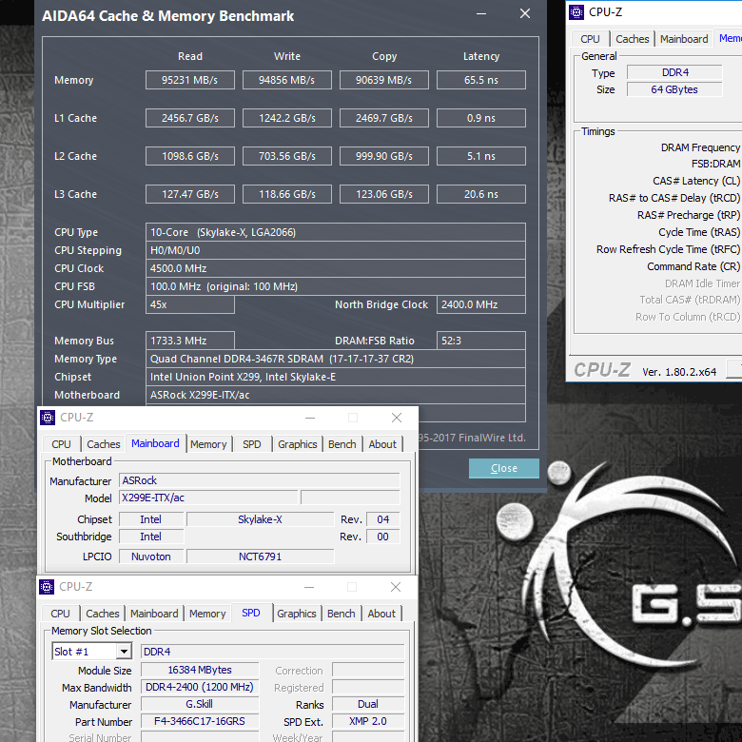Image resolution: width=742 pixels, height=742 pixels.
Task: Click the SPD Ext. field showing XMP 2.0
Action: [x=368, y=721]
